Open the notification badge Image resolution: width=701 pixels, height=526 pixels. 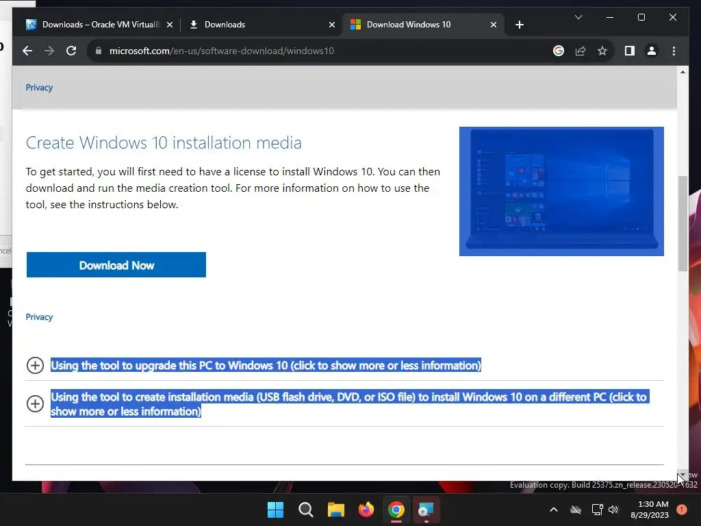click(x=682, y=510)
